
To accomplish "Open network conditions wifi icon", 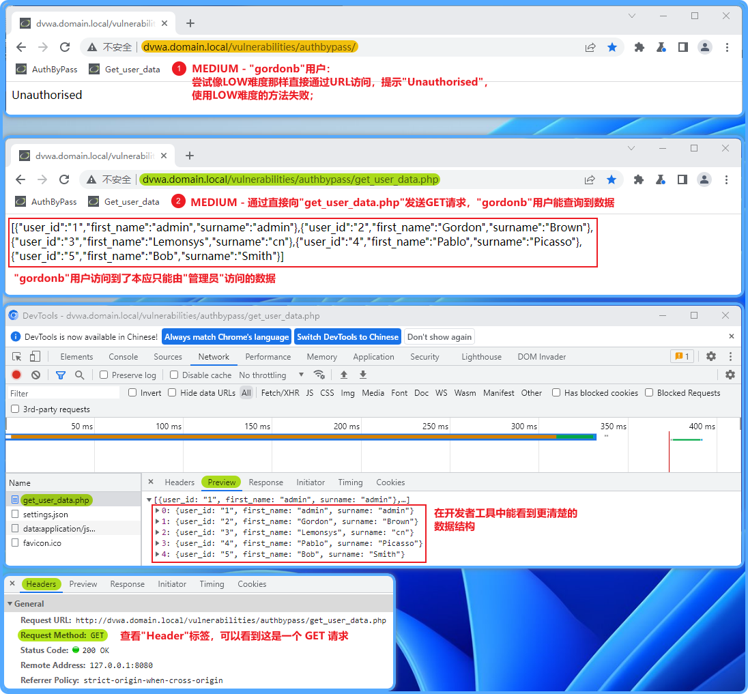I will (x=319, y=375).
